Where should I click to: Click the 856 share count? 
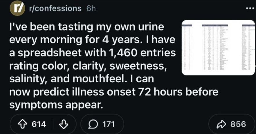(238, 124)
